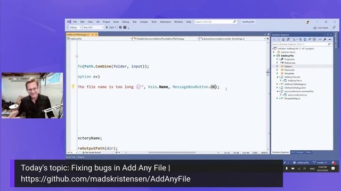Select source.extension.vsixmanifest in Solution Explorer
The image size is (341, 191).
[x=299, y=91]
